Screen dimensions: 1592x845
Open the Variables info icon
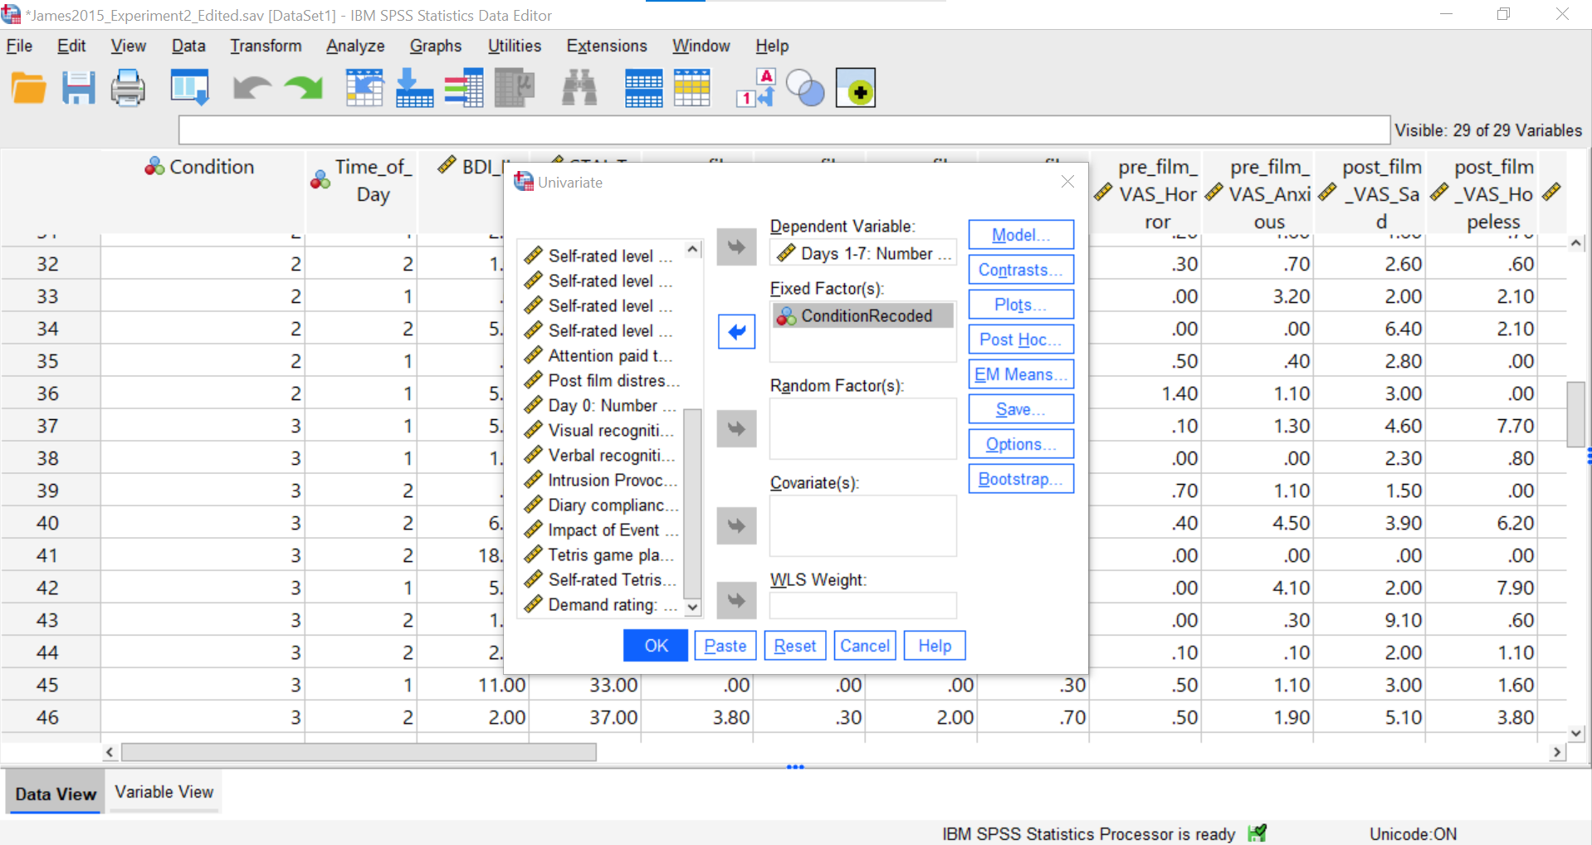coord(464,88)
